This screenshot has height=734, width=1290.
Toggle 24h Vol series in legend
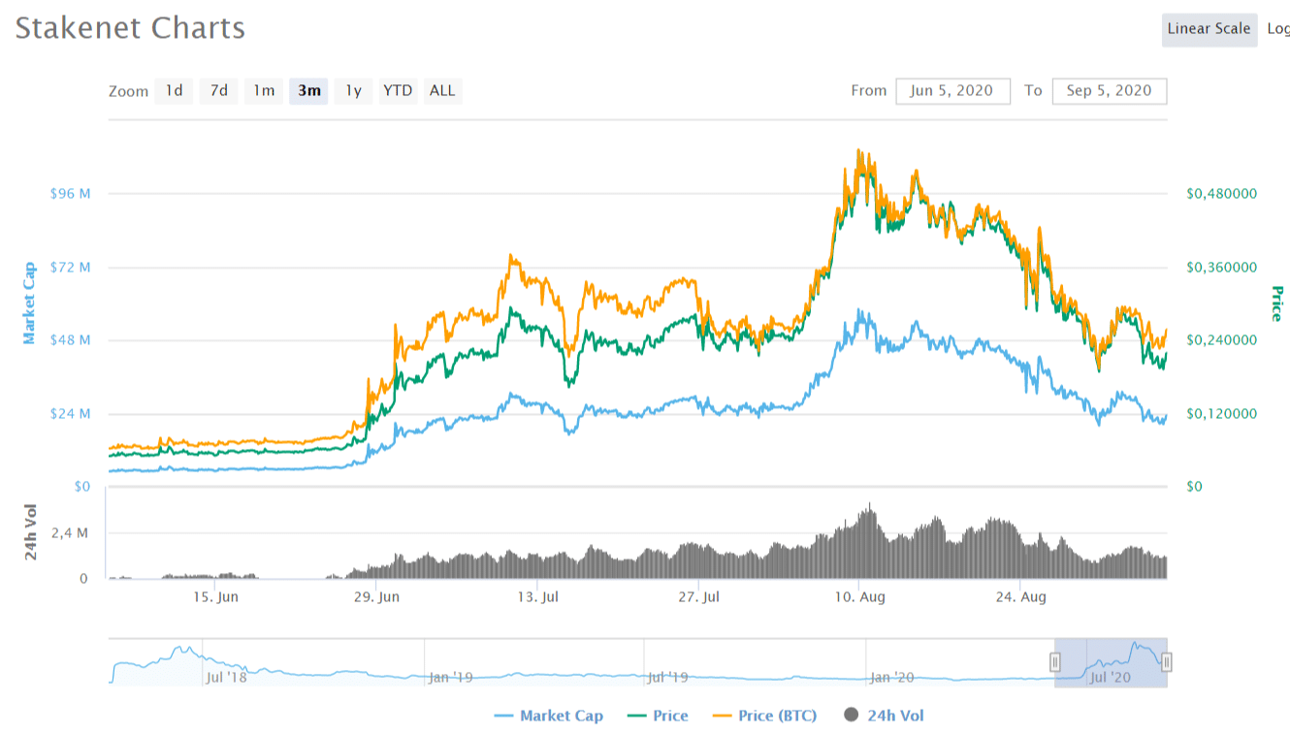click(x=884, y=716)
